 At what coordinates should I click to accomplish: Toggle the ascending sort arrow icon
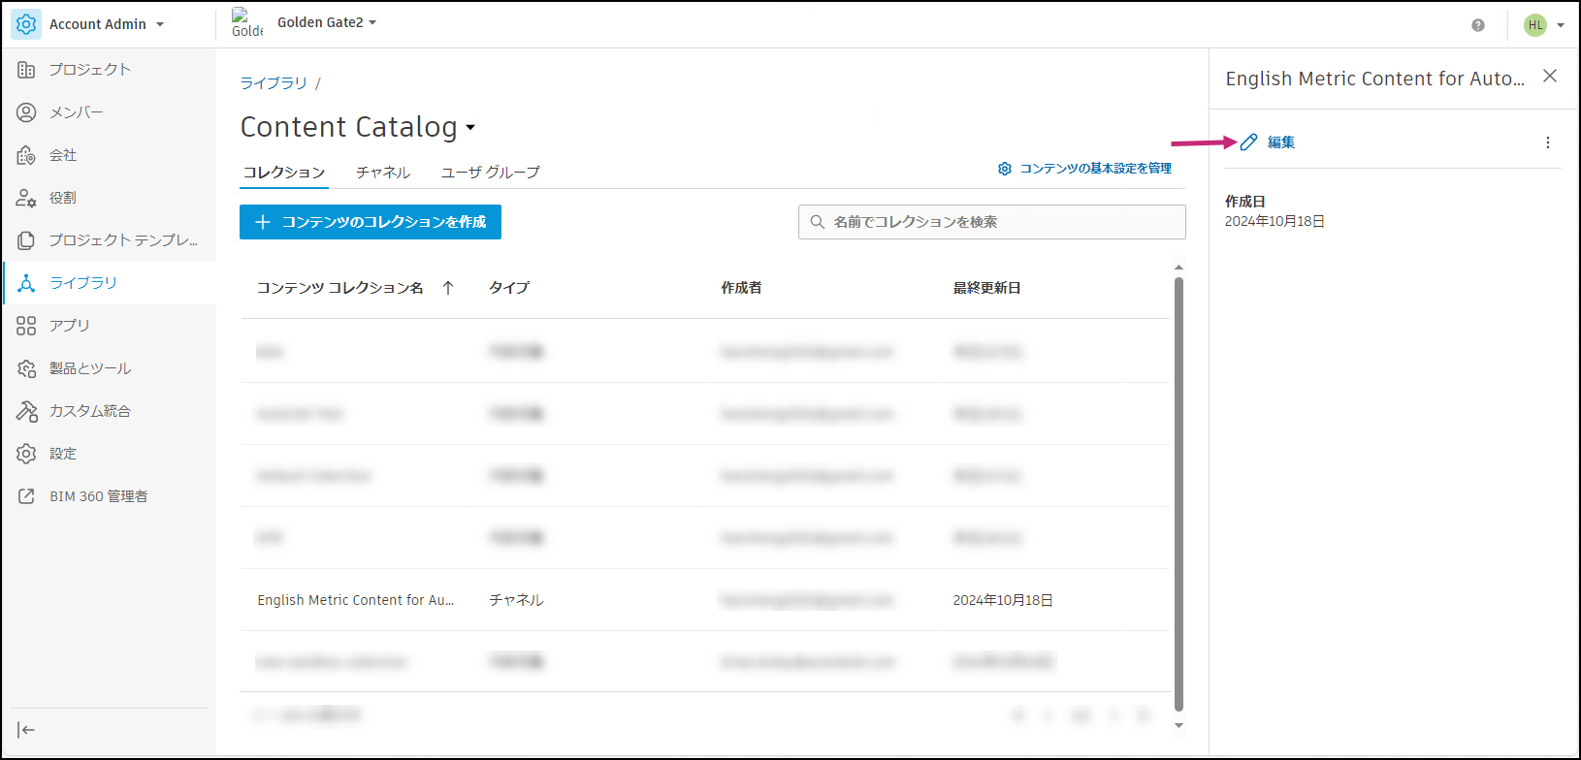[448, 288]
